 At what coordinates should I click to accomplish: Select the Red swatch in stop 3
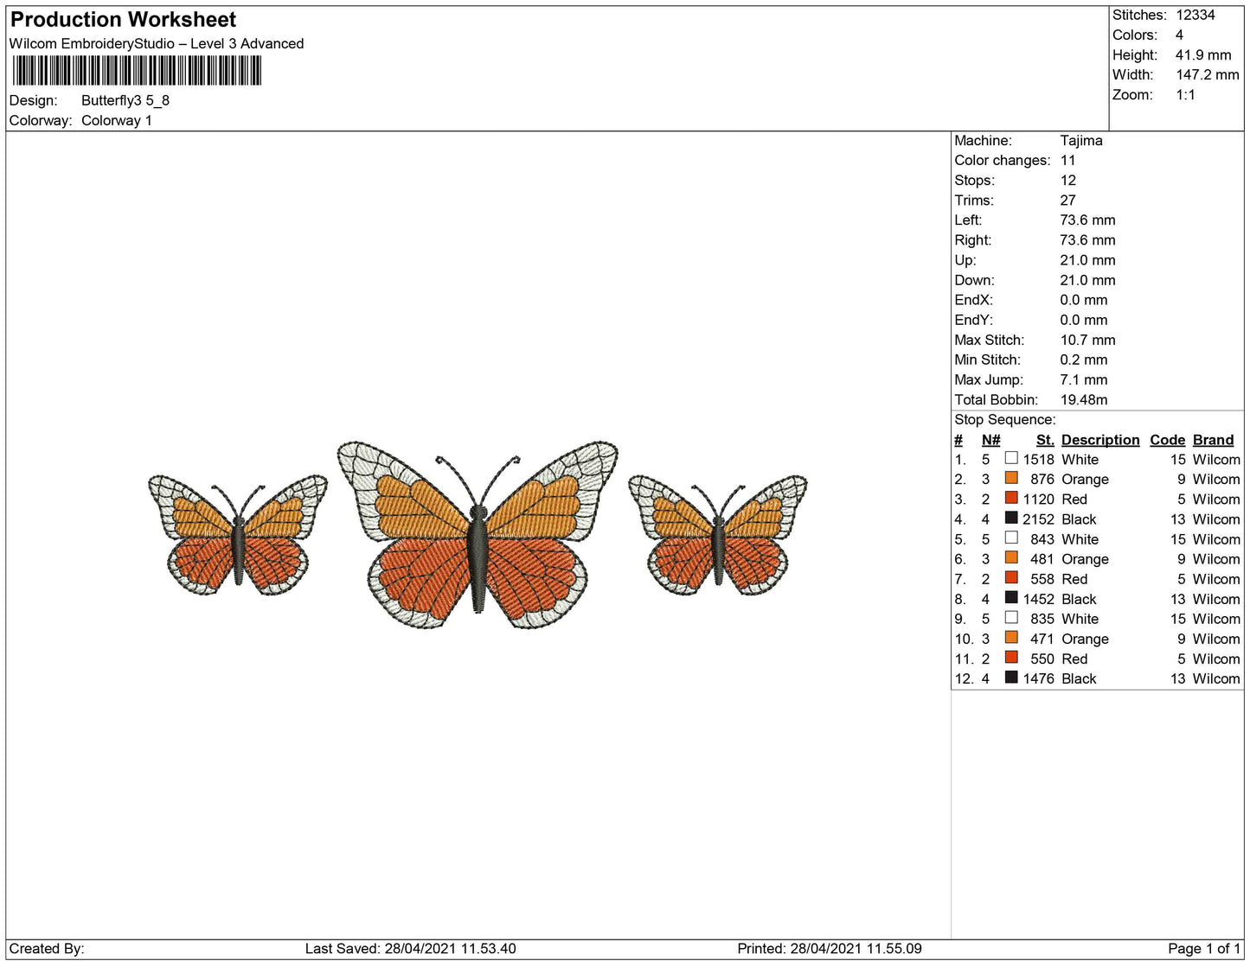(1010, 499)
